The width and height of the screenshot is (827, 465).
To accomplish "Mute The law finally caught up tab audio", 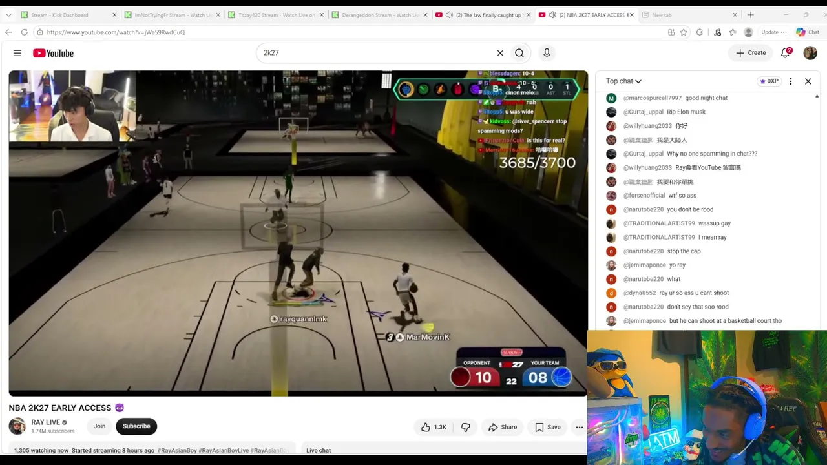I will tap(449, 15).
